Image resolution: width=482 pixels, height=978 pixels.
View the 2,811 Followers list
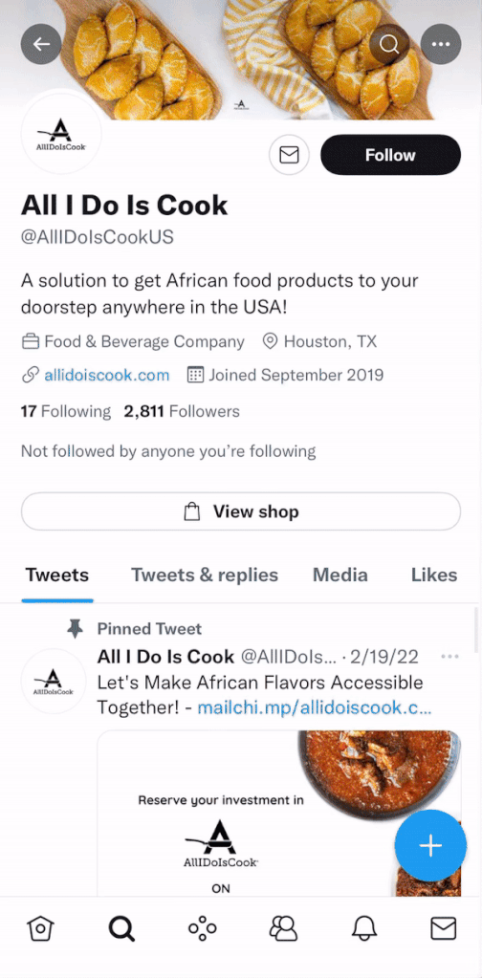182,412
